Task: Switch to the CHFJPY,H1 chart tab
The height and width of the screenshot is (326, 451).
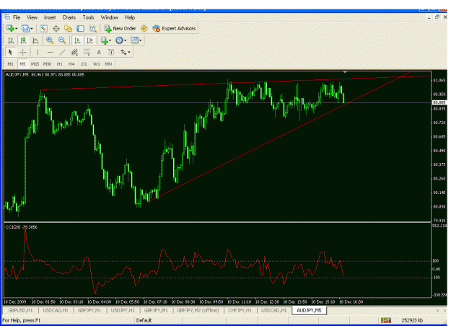Action: (x=240, y=310)
